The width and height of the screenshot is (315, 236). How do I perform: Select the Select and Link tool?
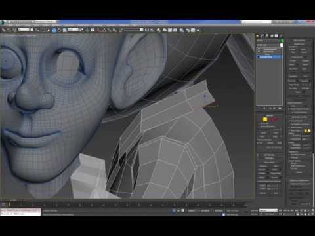3,30
